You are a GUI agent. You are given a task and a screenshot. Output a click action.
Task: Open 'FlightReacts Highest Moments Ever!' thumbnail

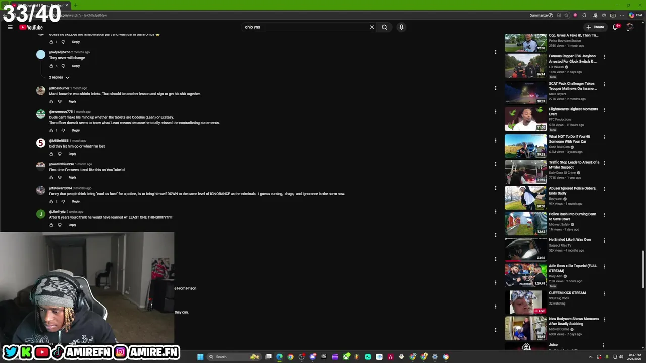click(525, 118)
